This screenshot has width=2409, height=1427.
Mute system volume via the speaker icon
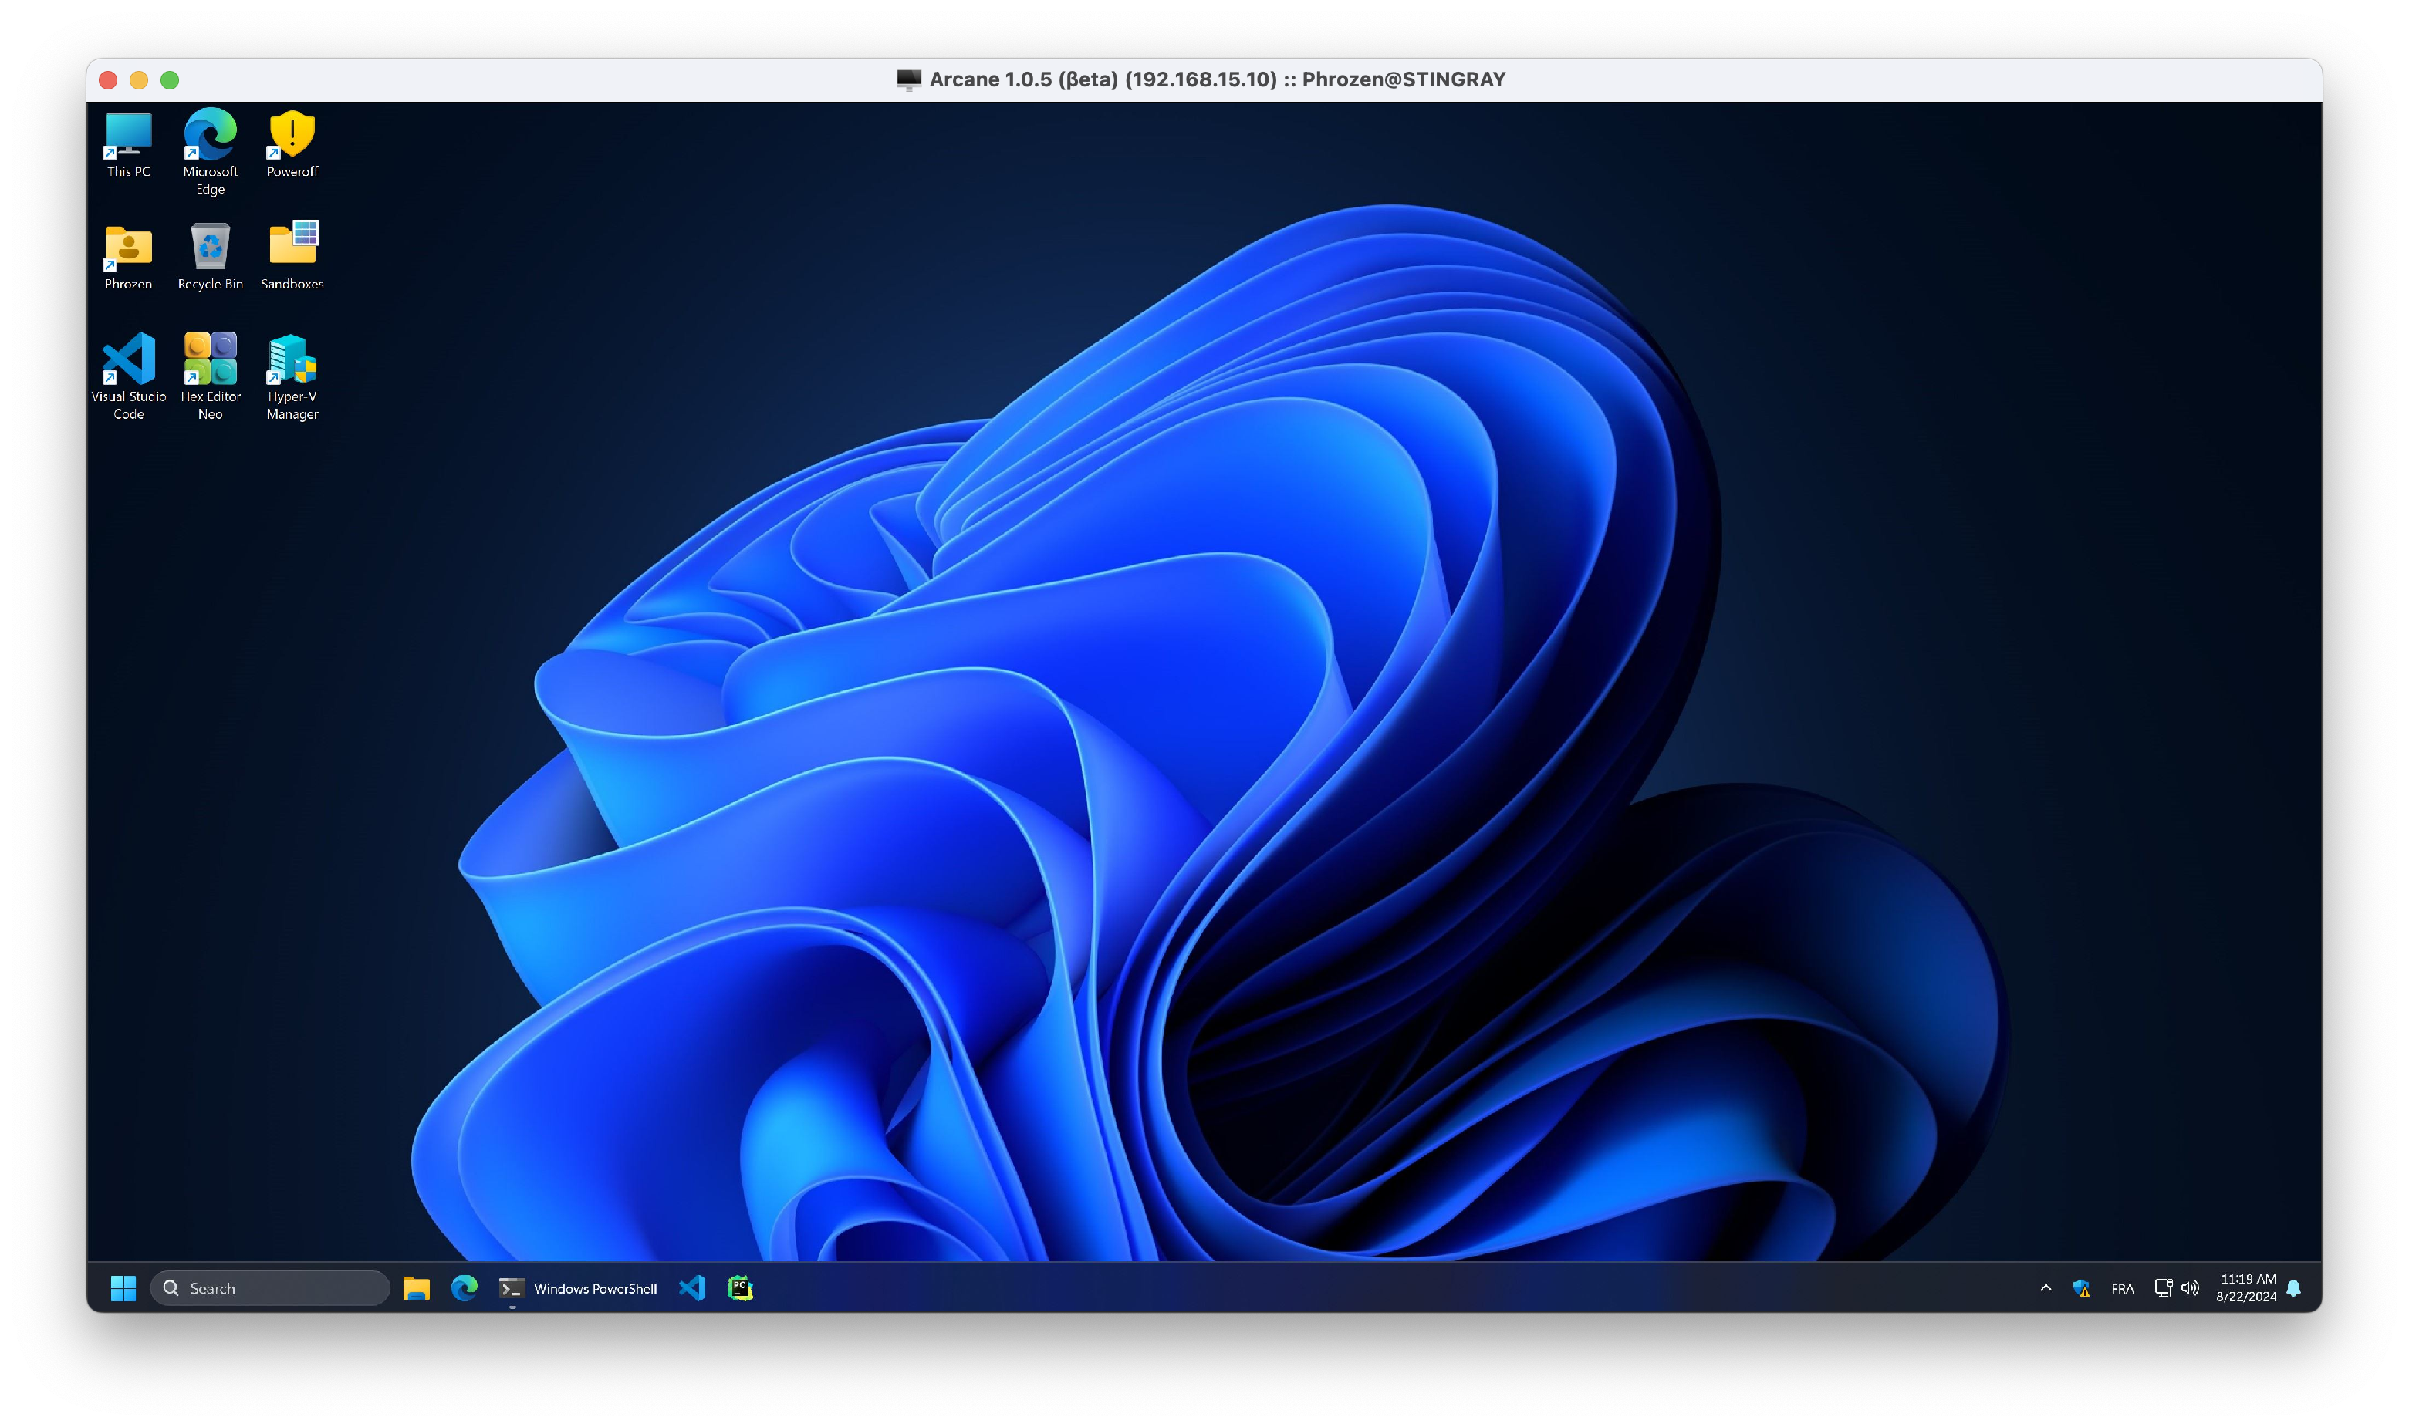pyautogui.click(x=2191, y=1287)
